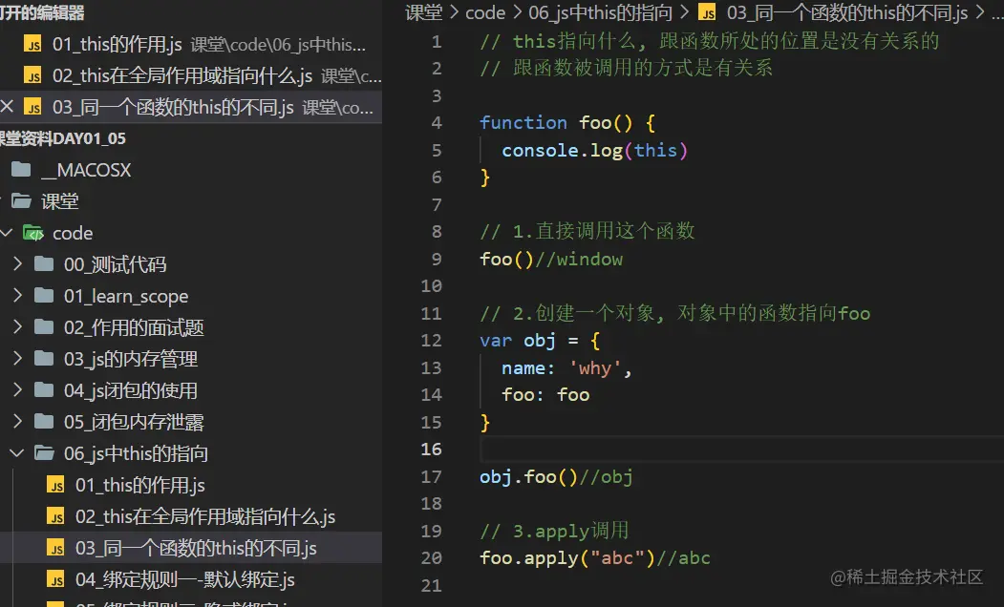Image resolution: width=1004 pixels, height=607 pixels.
Task: Select the 02_作用的面试题 folder name
Action: pos(134,327)
